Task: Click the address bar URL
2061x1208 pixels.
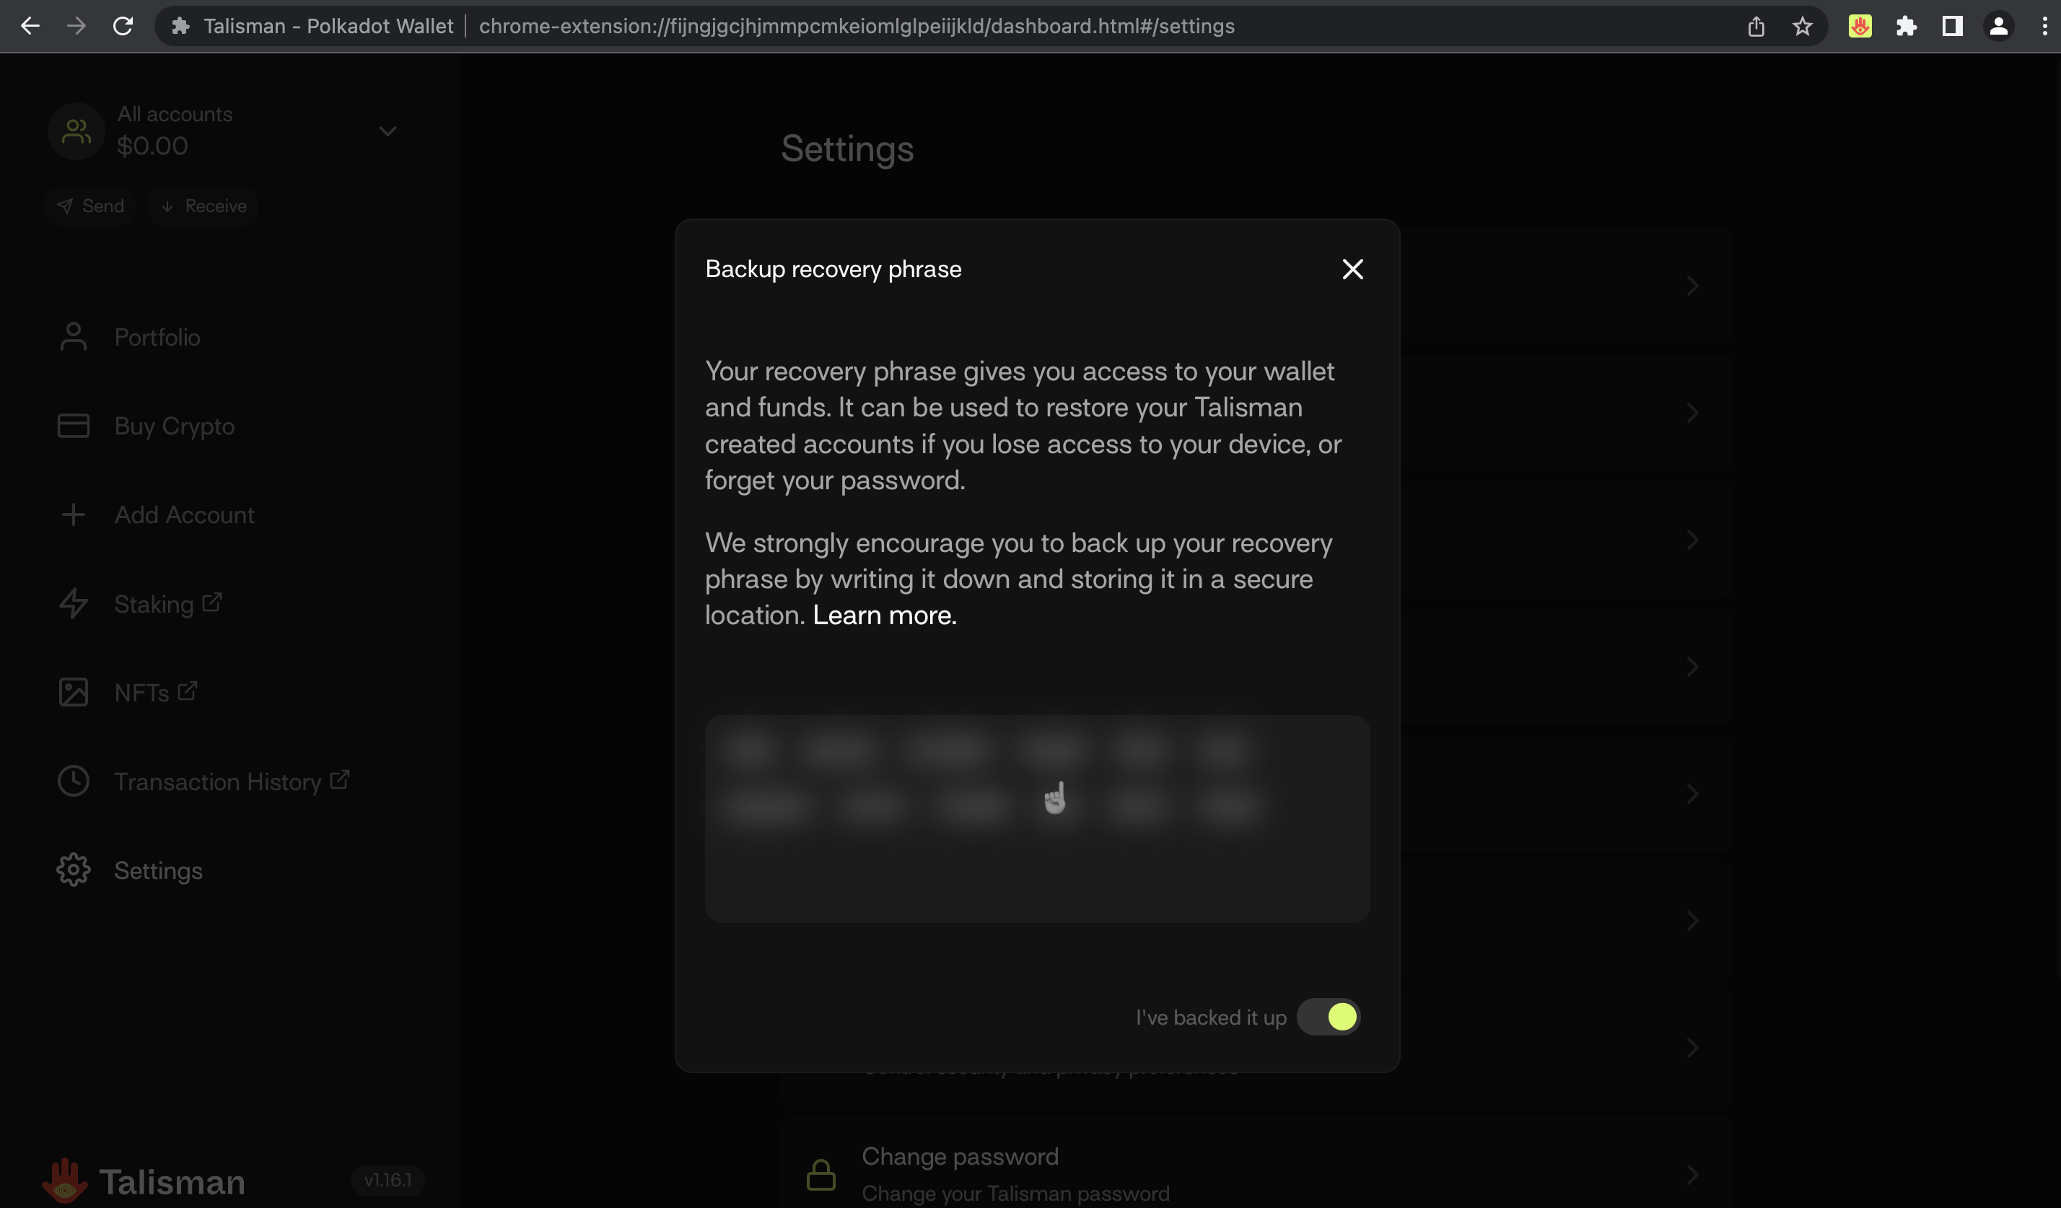Action: point(857,26)
